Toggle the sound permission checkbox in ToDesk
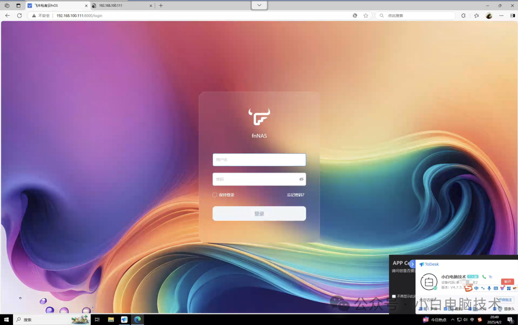This screenshot has height=325, width=518. tap(421, 309)
